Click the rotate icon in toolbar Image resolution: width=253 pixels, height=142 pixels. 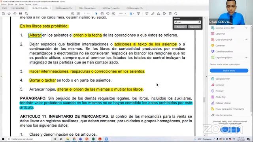(176, 14)
